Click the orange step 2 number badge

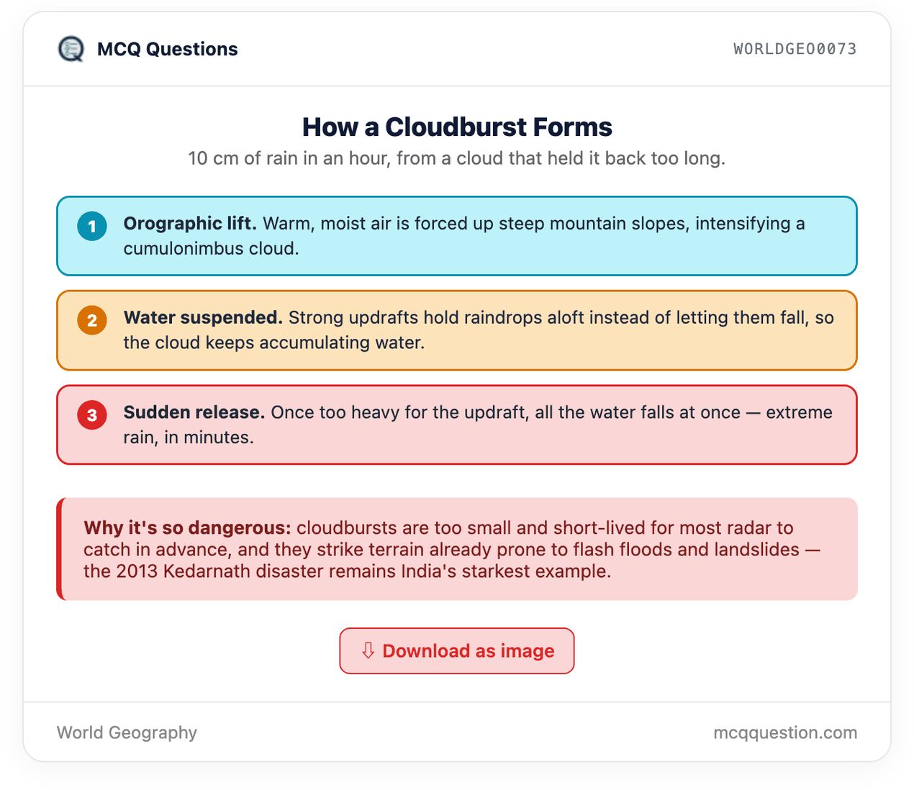click(92, 321)
